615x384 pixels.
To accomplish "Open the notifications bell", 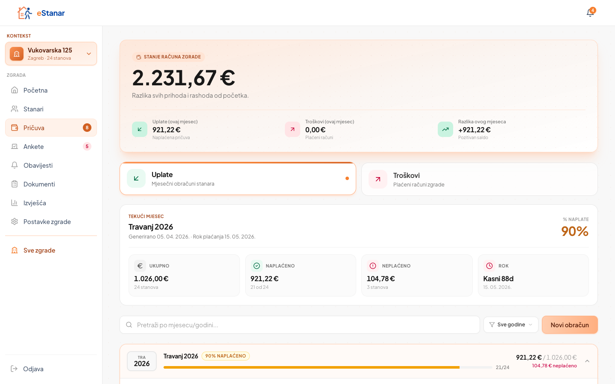I will pyautogui.click(x=590, y=13).
